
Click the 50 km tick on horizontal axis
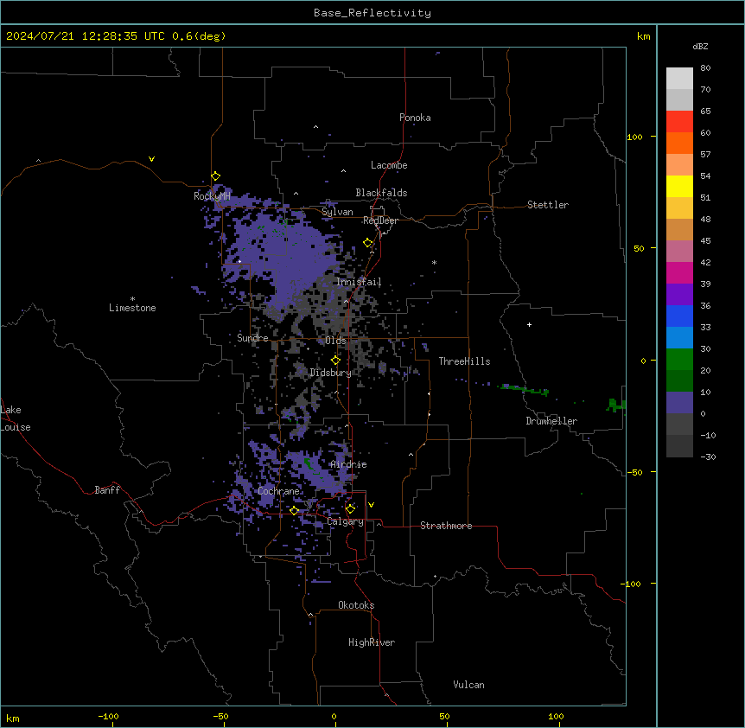tap(444, 716)
